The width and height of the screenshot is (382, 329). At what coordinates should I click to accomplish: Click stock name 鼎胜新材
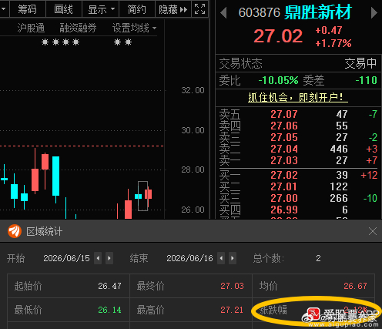point(317,12)
